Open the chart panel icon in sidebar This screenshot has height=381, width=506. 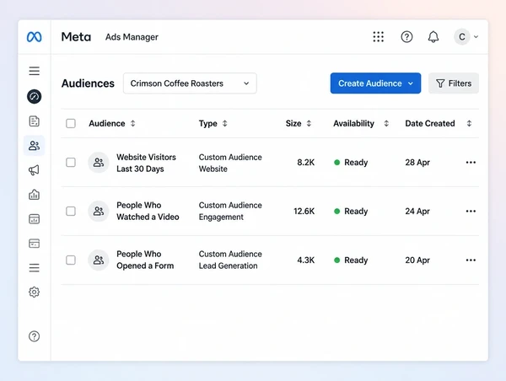click(35, 219)
